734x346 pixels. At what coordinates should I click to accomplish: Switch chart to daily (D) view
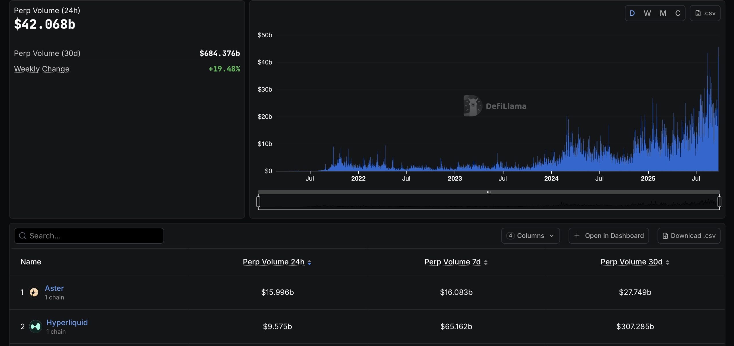tap(632, 13)
